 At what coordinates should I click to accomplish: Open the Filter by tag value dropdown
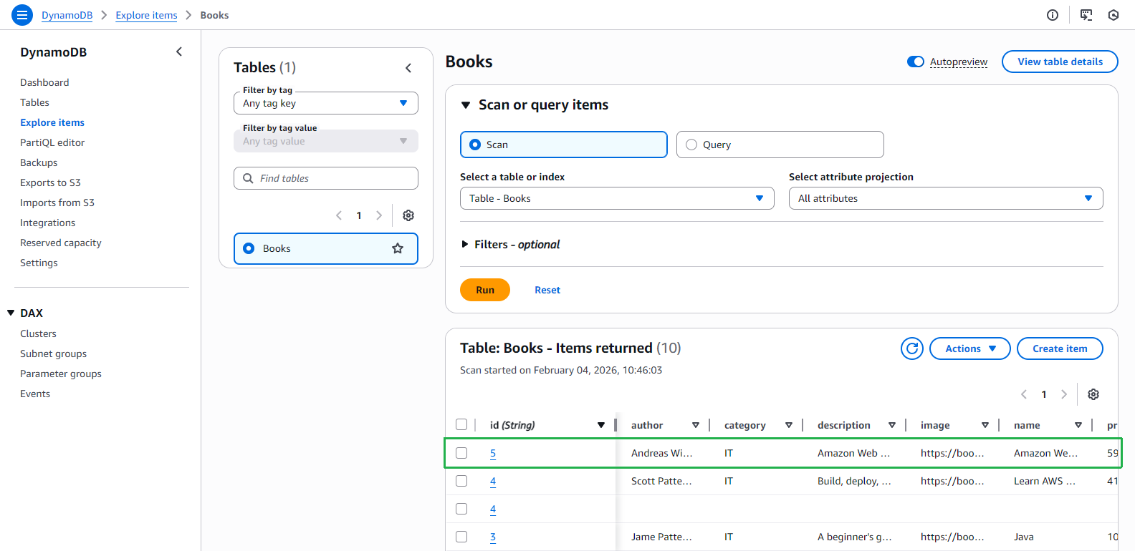(x=326, y=141)
